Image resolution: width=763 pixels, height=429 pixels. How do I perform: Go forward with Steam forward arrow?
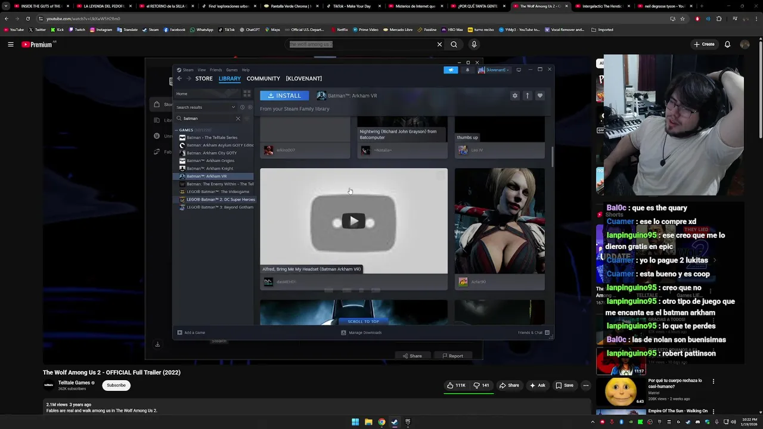point(188,79)
